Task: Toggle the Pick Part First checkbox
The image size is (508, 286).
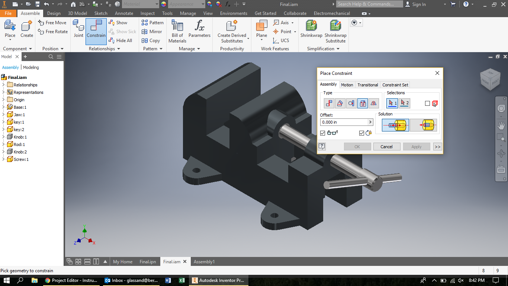Action: click(427, 104)
